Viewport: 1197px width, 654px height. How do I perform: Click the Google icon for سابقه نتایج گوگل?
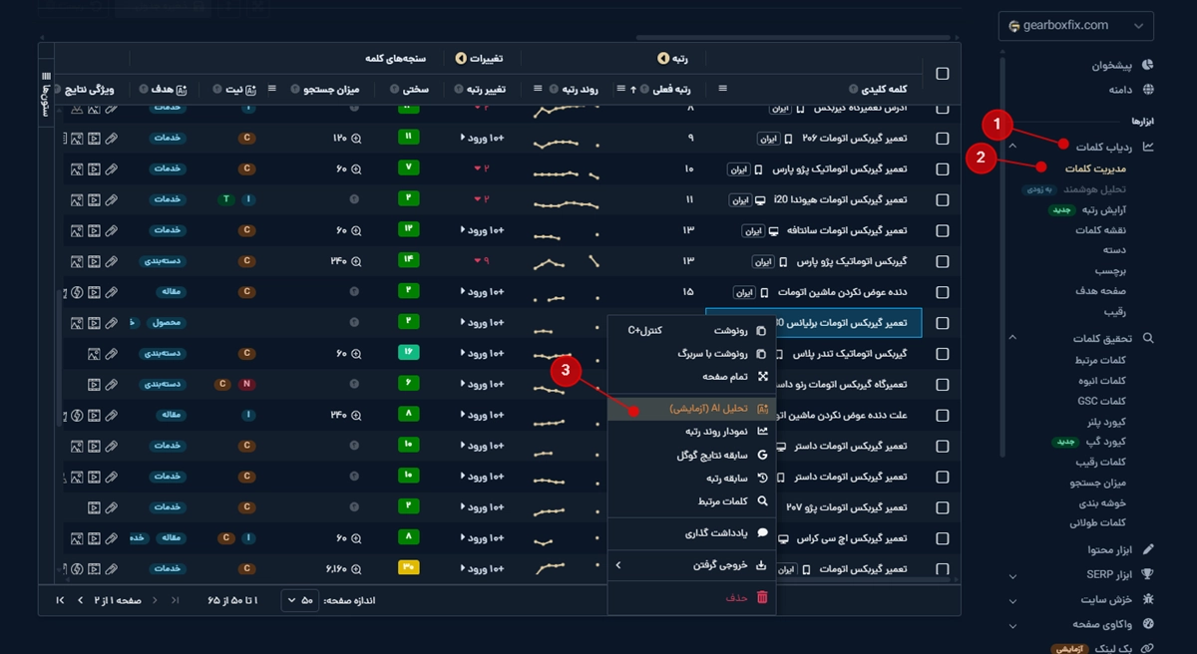762,455
